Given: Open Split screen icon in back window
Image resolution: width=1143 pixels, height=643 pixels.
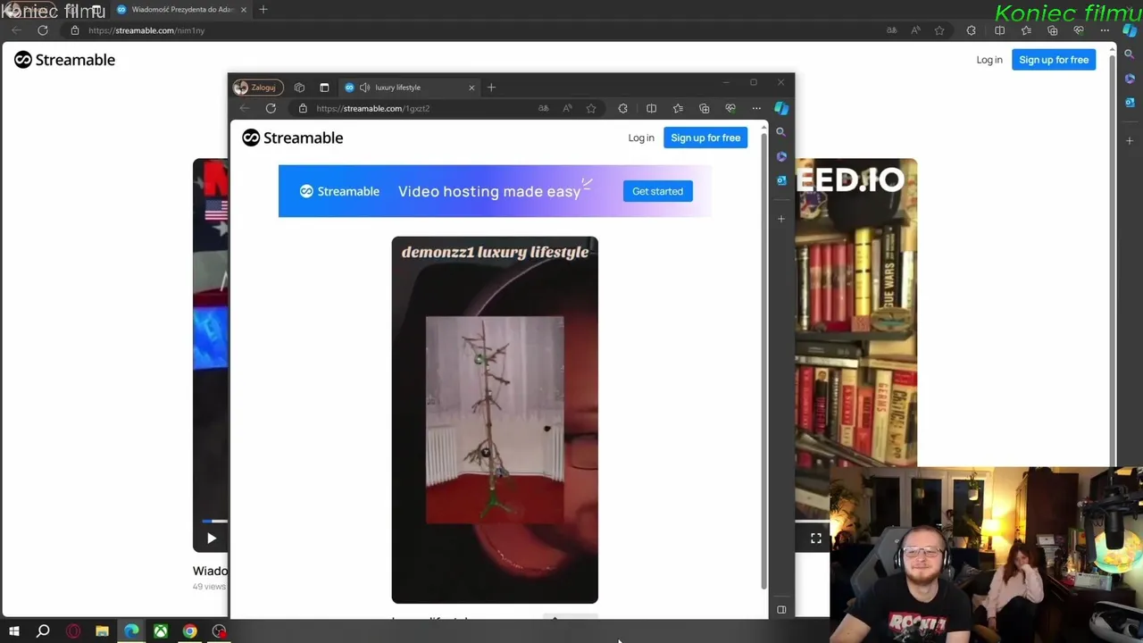Looking at the screenshot, I should (x=999, y=30).
